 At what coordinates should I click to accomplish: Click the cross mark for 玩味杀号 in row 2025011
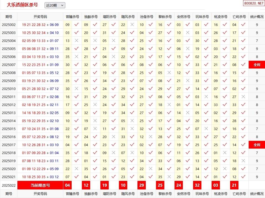tap(206, 97)
